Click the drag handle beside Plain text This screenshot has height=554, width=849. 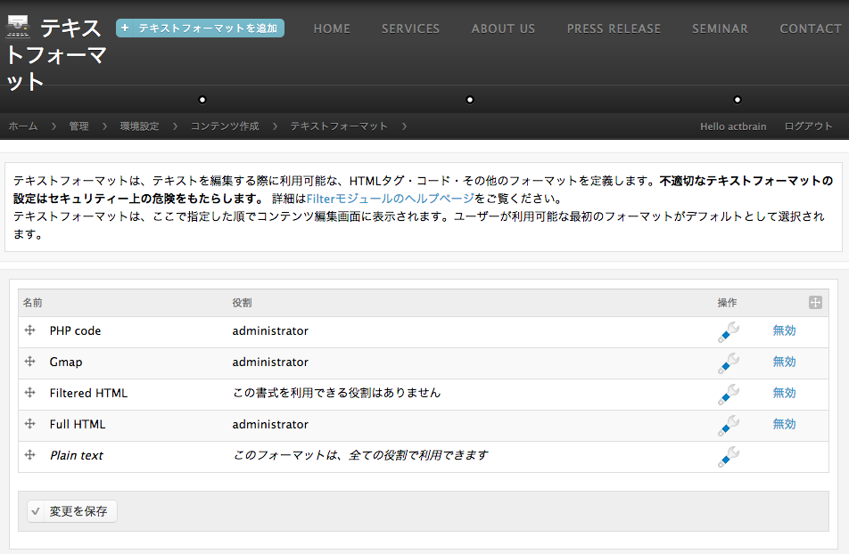[x=30, y=455]
